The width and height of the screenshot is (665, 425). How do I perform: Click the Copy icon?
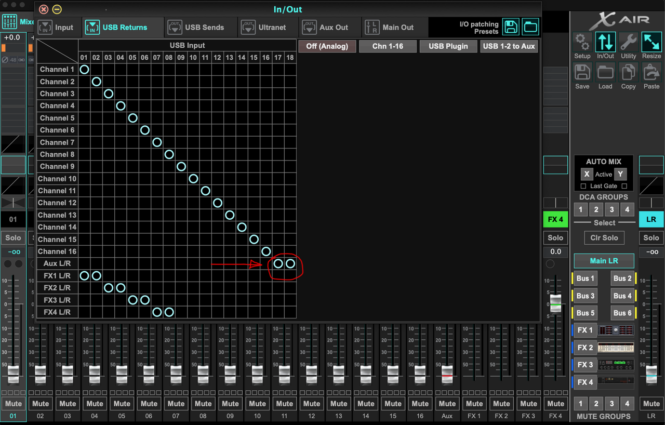[628, 73]
